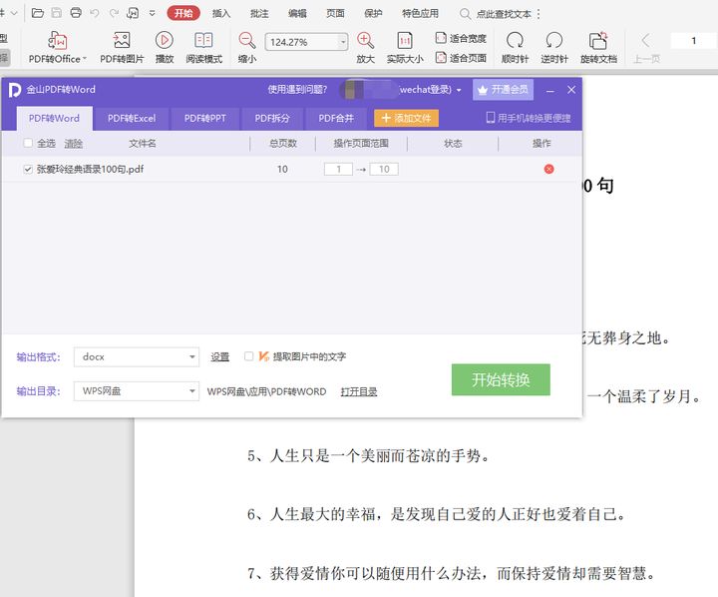The height and width of the screenshot is (597, 718).
Task: Click the convert-document icon in the quick toolbar
Action: tap(133, 13)
